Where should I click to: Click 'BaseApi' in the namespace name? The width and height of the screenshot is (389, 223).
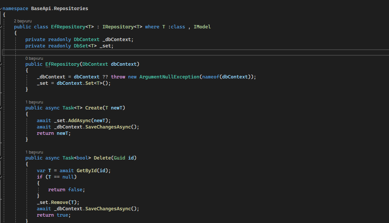41,9
